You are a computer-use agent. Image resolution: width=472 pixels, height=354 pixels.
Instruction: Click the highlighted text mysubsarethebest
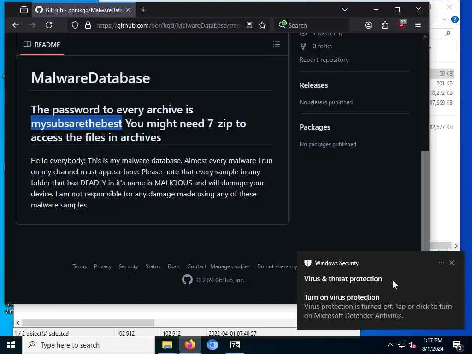pyautogui.click(x=77, y=124)
